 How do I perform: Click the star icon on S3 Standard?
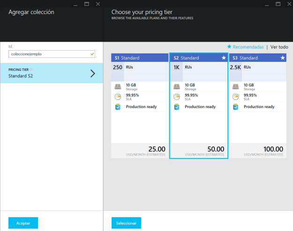[x=282, y=58]
